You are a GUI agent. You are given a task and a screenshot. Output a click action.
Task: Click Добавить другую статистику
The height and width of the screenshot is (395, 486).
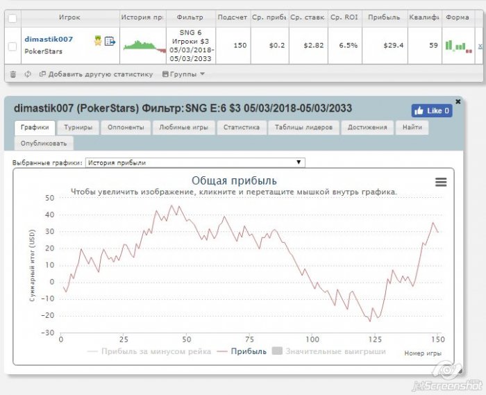[x=97, y=74]
